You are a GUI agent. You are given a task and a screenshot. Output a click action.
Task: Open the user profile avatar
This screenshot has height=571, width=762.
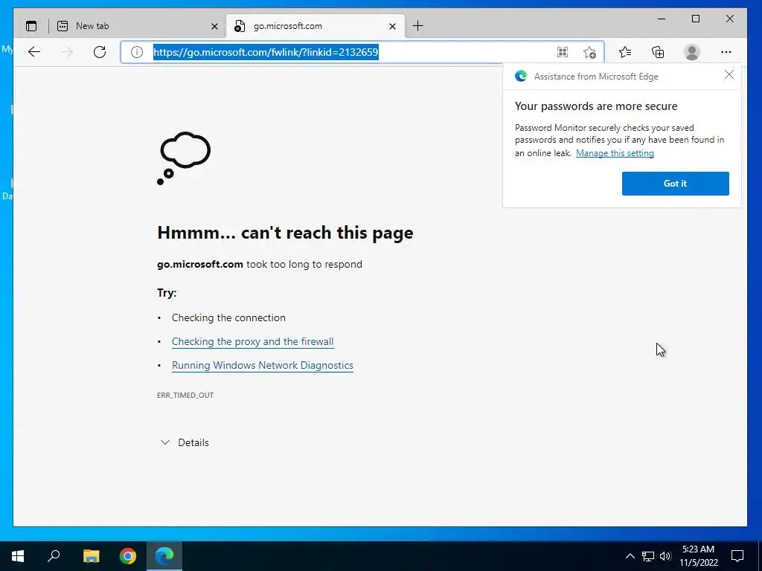(691, 52)
